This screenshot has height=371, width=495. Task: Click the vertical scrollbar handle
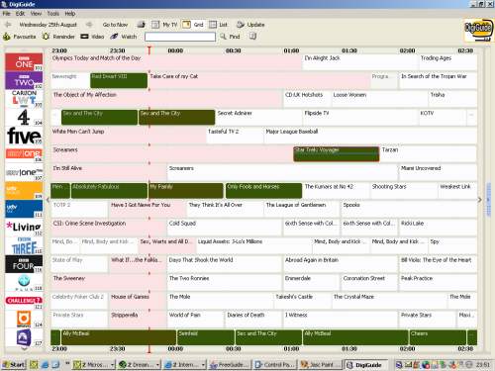tap(488, 200)
